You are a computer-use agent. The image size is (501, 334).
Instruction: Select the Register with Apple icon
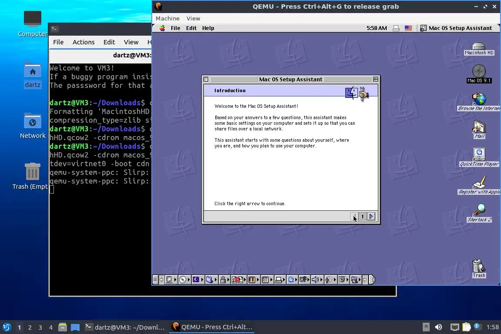click(479, 185)
